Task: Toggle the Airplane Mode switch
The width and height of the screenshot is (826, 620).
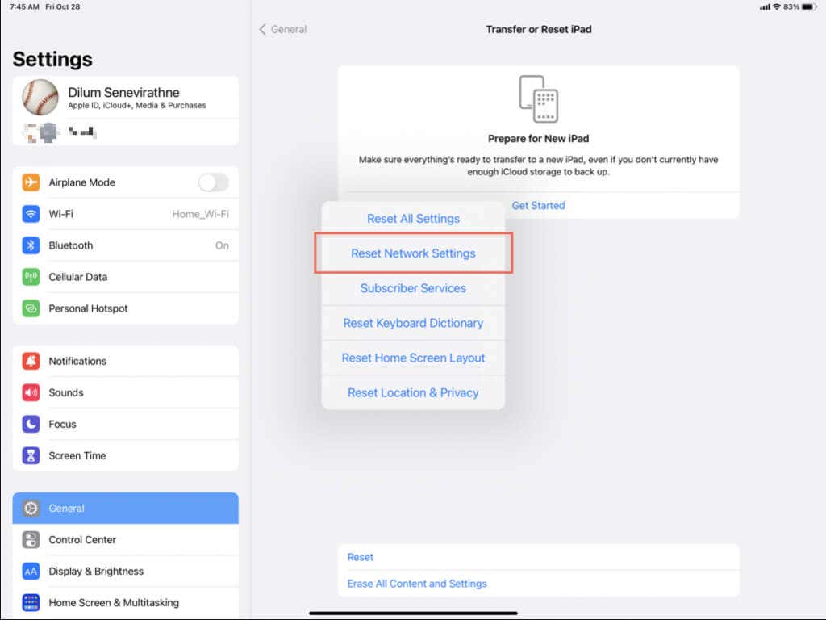Action: tap(213, 182)
